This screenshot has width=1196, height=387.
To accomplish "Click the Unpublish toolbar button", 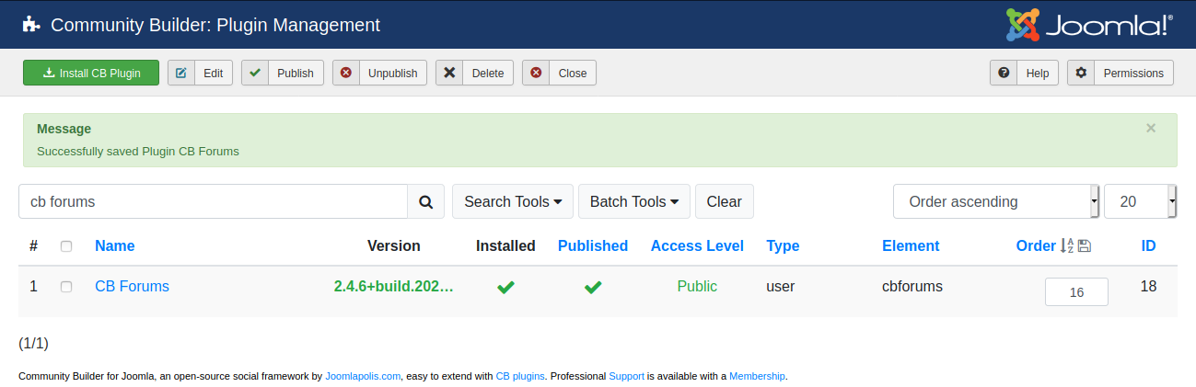I will (x=379, y=73).
